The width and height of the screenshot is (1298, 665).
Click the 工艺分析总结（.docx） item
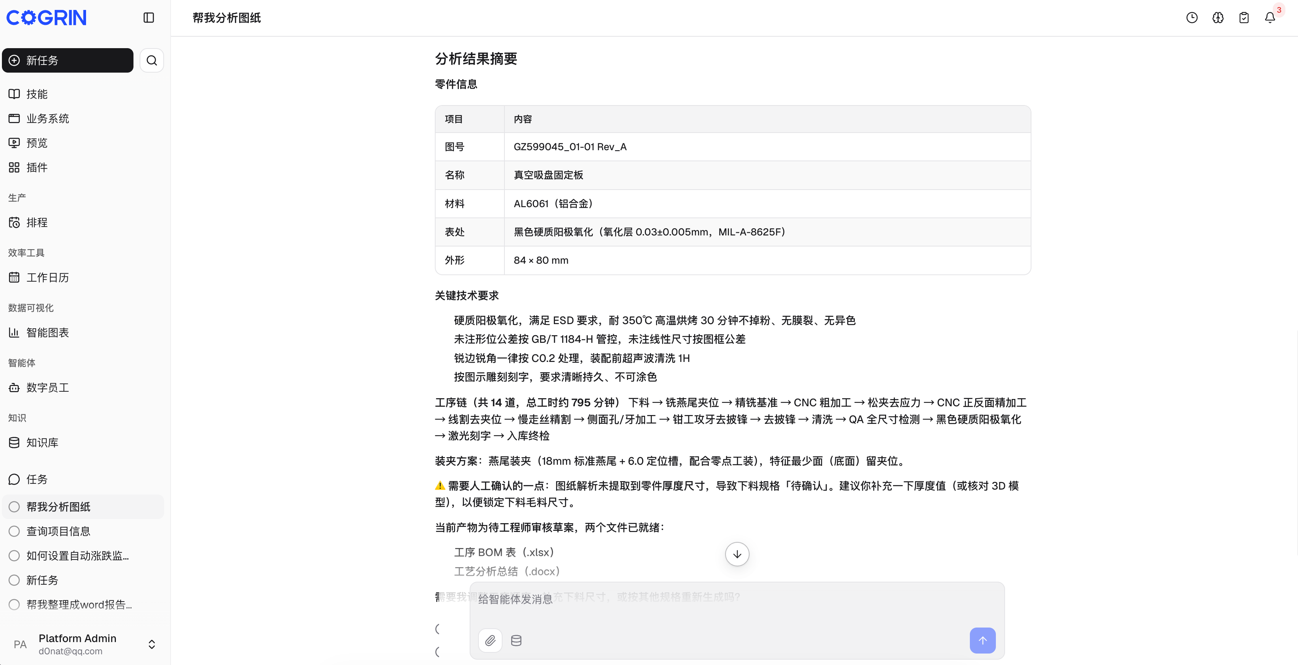(507, 571)
